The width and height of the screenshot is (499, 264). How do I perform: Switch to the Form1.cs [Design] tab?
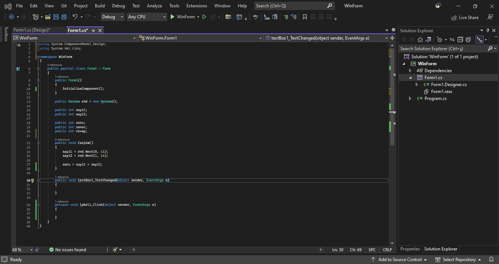point(32,30)
